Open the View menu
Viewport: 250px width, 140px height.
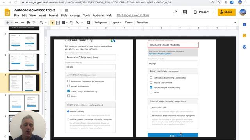pos(32,16)
